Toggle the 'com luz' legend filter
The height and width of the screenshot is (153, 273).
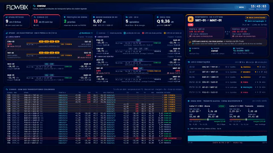pyautogui.click(x=101, y=33)
